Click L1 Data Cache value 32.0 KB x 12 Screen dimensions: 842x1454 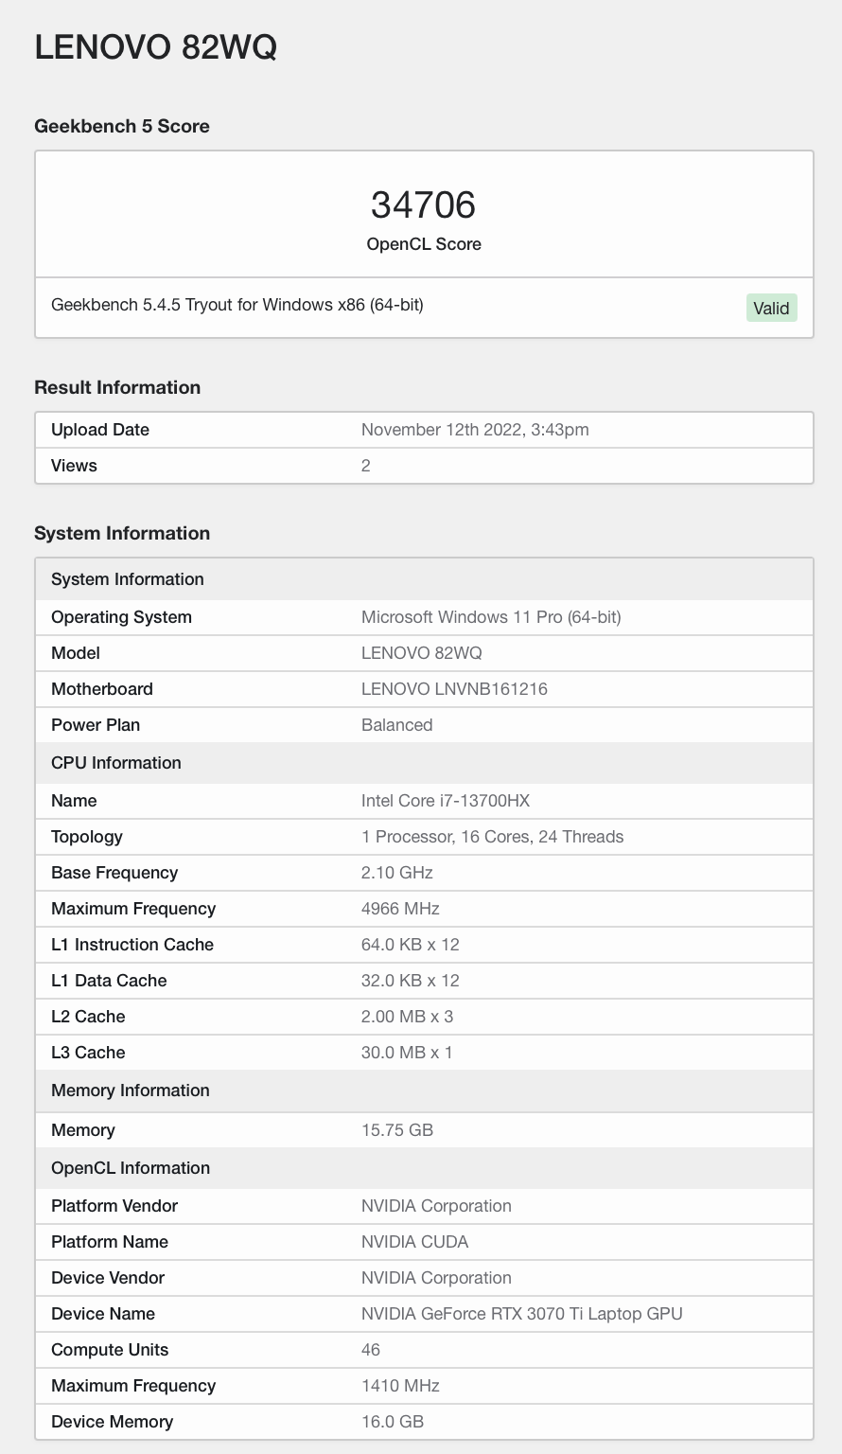[411, 981]
